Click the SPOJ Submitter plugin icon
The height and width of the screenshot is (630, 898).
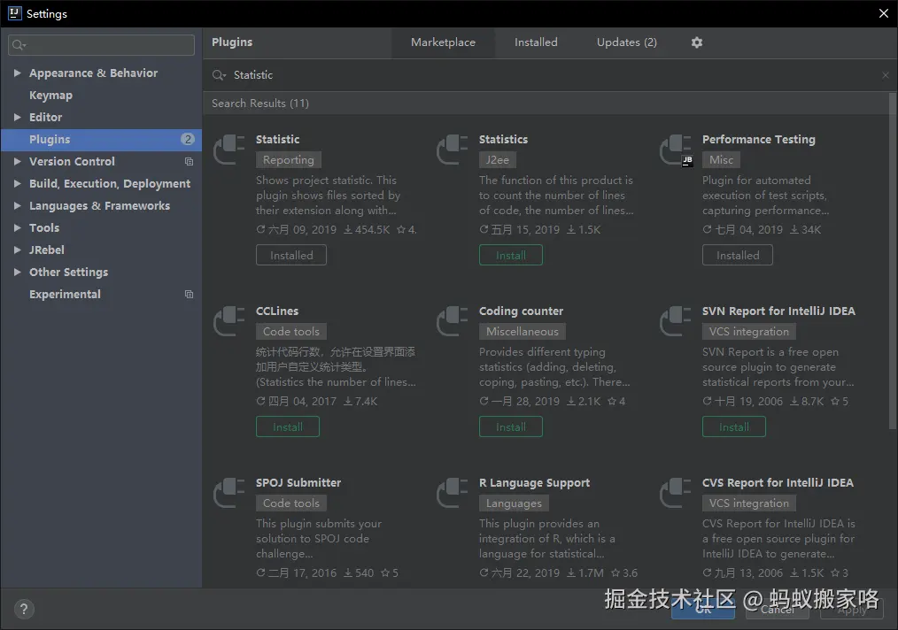tap(230, 493)
